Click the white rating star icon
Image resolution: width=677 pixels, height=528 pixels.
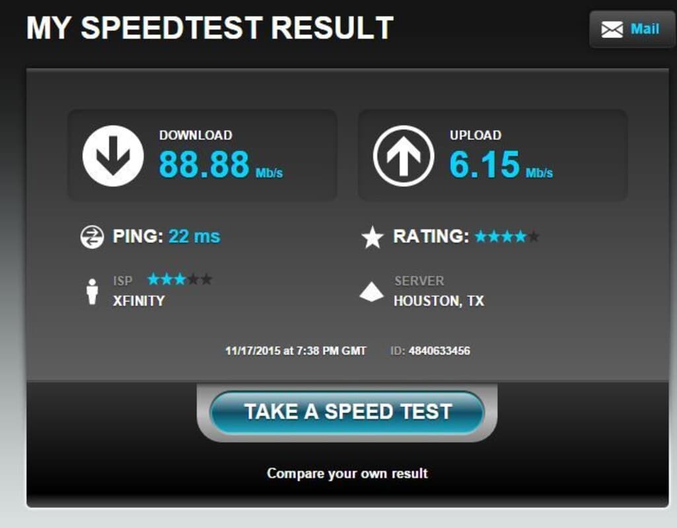(x=372, y=237)
